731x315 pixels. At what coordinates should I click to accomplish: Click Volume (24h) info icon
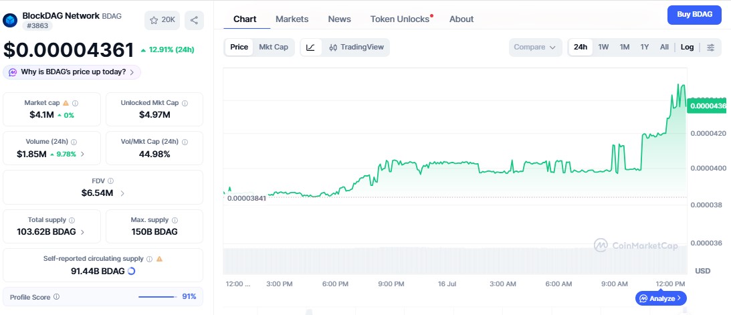click(x=74, y=142)
